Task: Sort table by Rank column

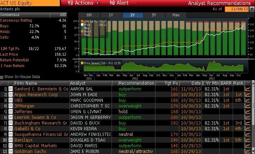Action: coord(238,83)
